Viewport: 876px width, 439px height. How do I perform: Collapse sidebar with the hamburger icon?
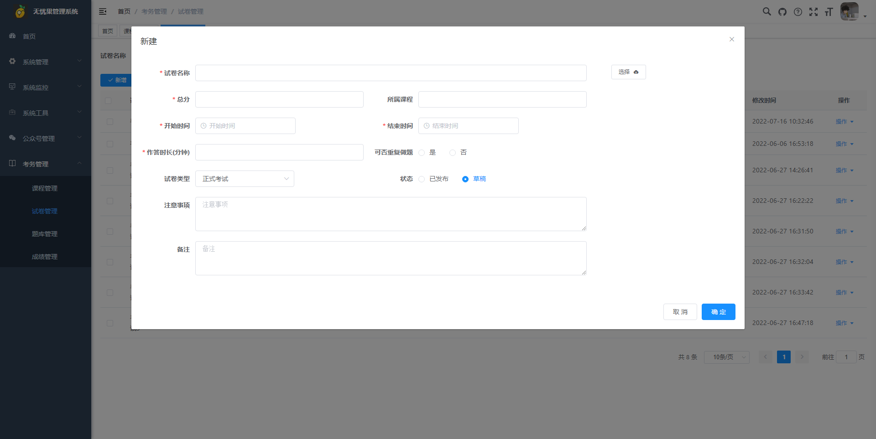[103, 11]
